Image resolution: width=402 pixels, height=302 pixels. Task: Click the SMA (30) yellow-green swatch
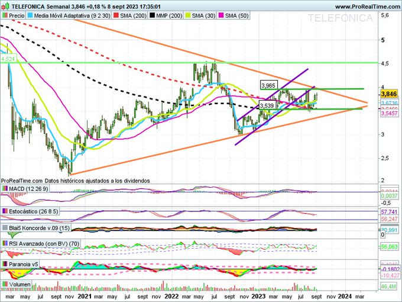(x=188, y=15)
